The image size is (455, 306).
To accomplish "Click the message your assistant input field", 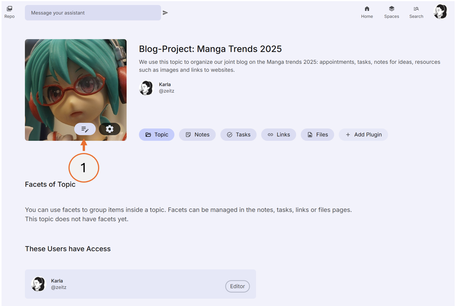I will (92, 12).
